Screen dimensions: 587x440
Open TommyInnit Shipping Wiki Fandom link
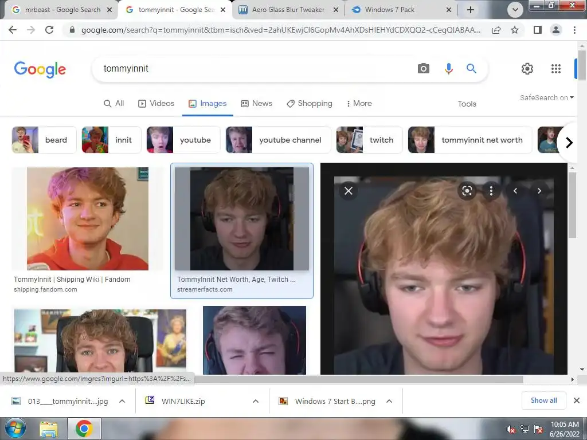(x=72, y=280)
